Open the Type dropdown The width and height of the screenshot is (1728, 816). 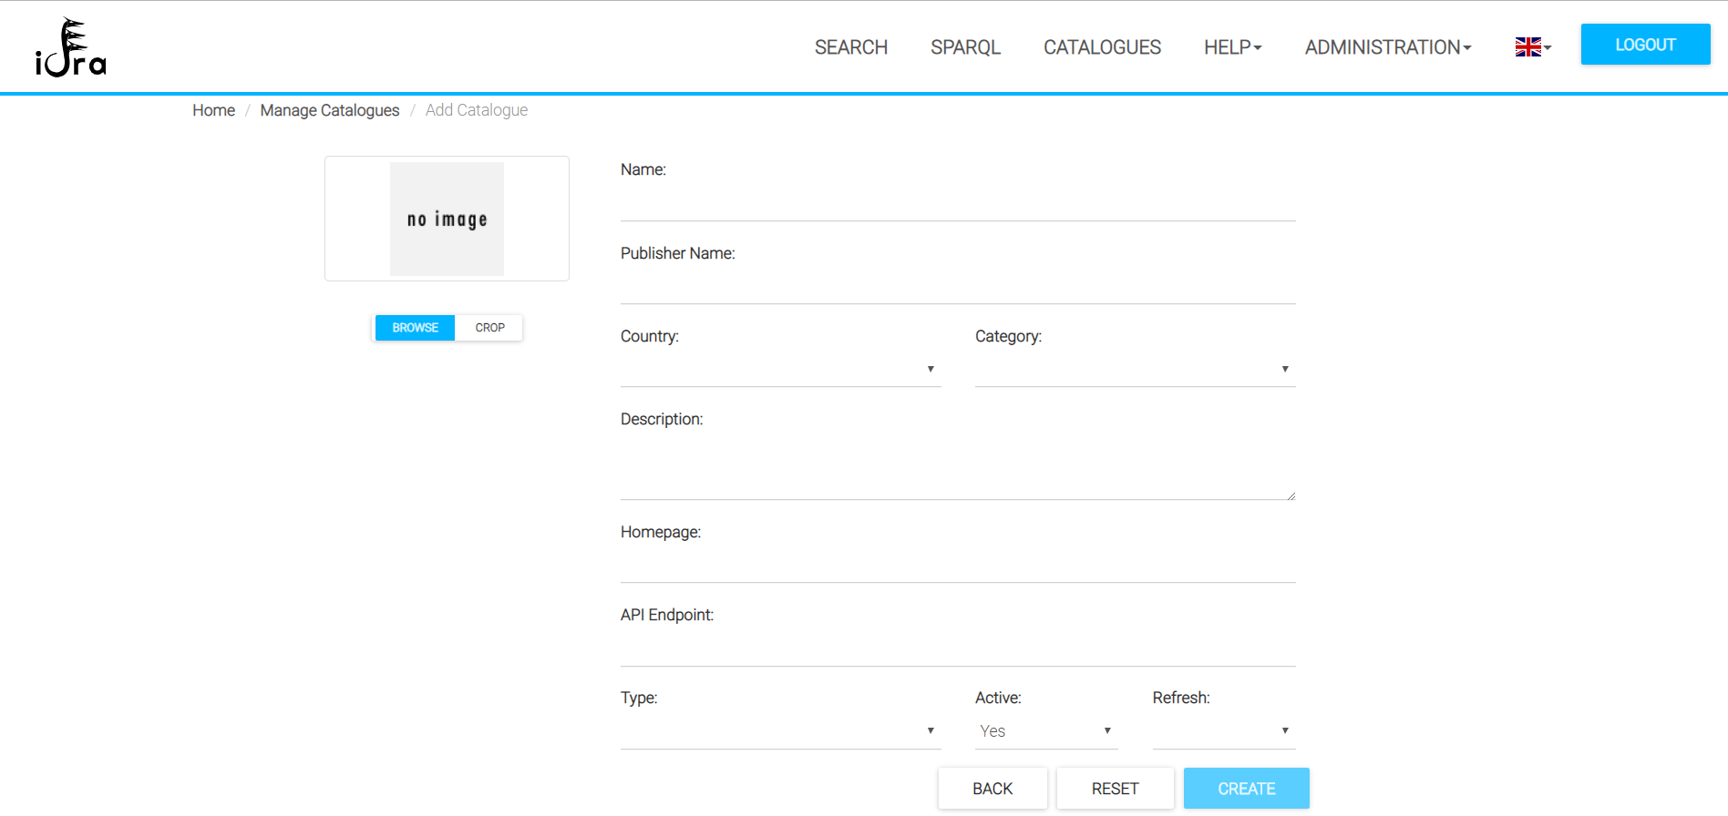pos(780,731)
